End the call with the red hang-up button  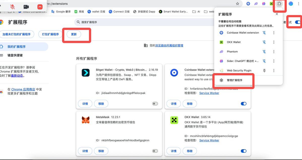pos(40,7)
